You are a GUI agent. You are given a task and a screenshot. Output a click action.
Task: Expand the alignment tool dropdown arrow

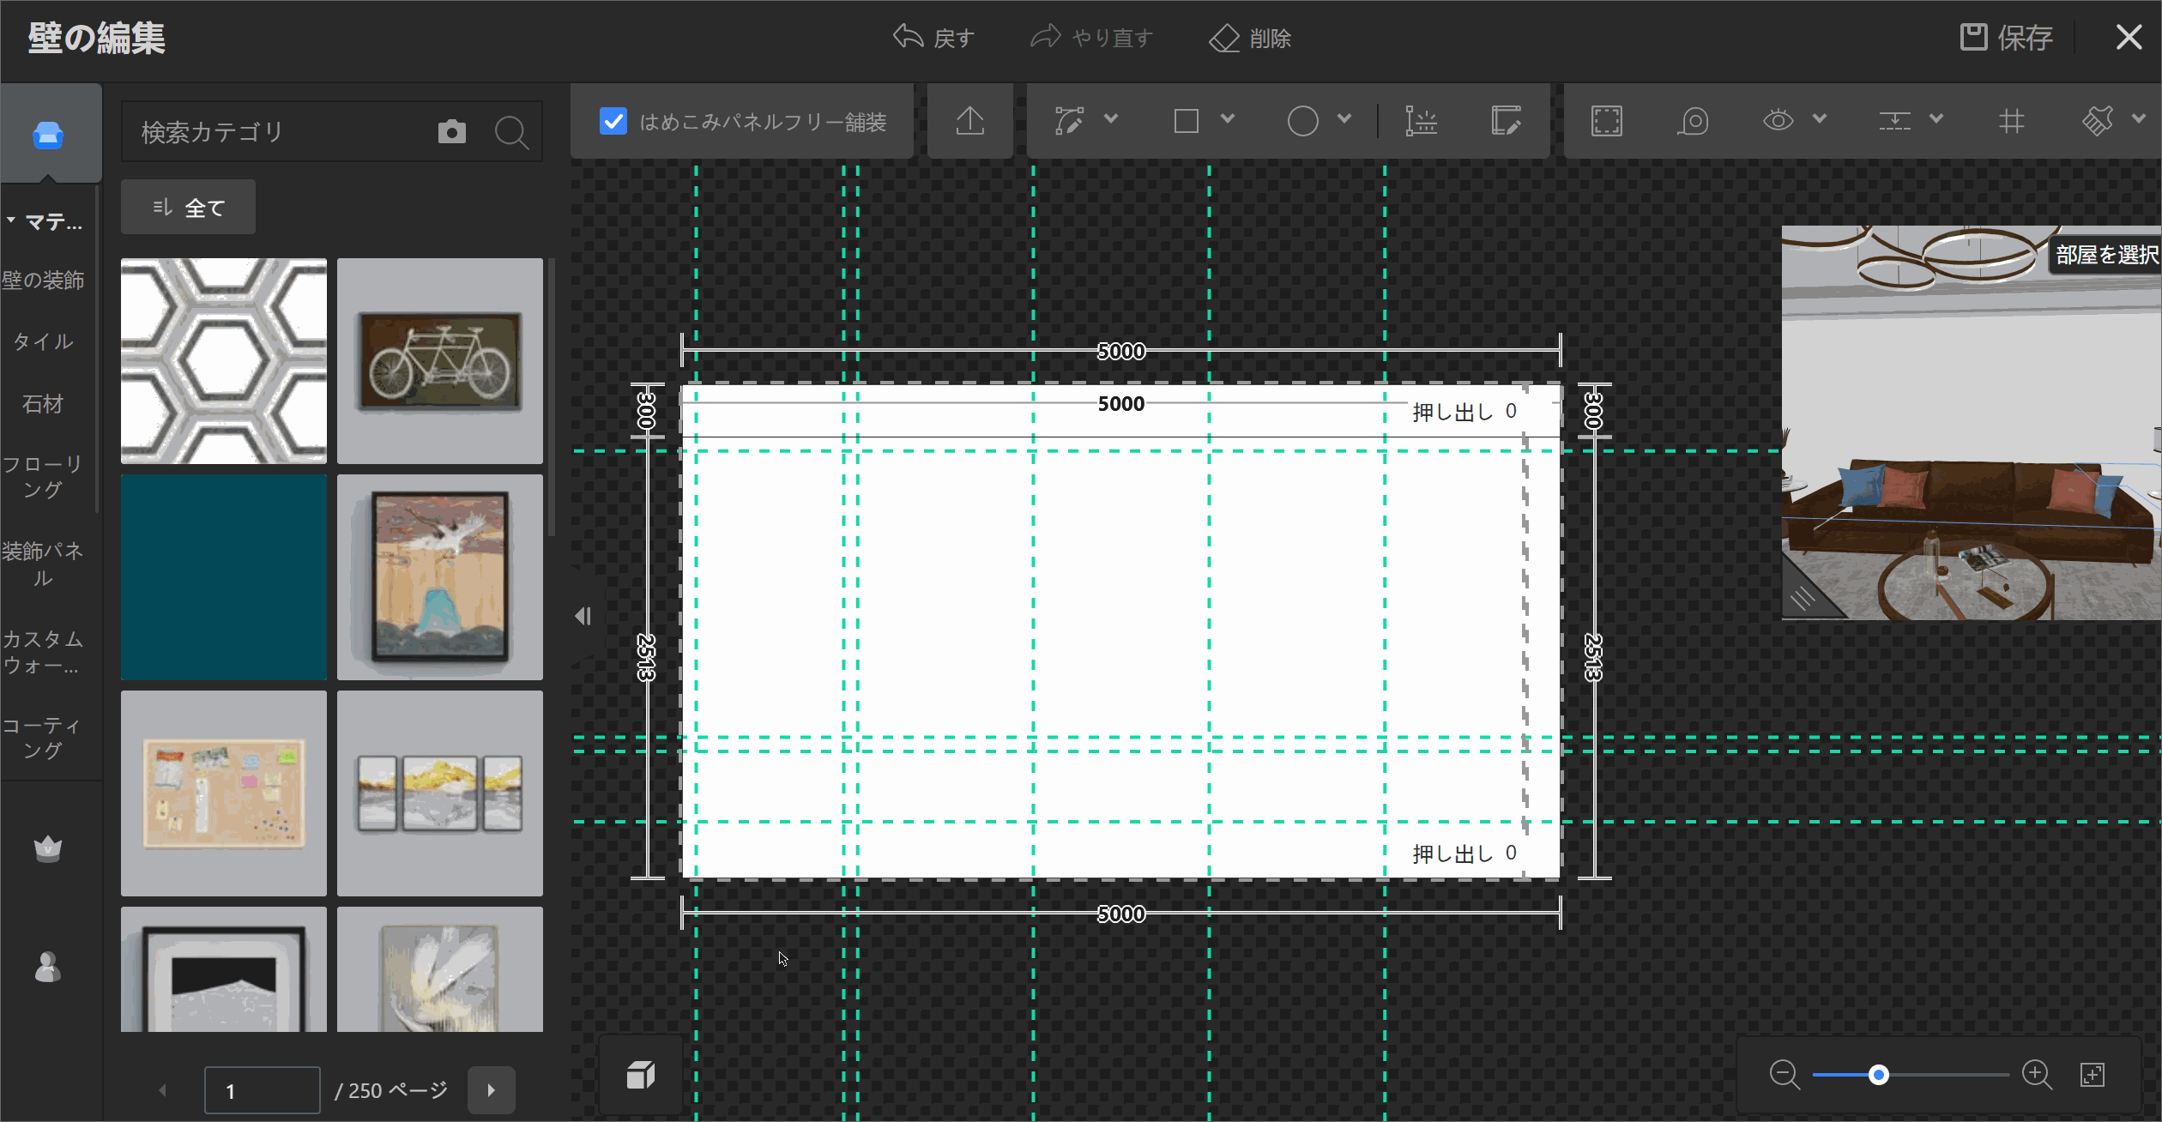tap(1936, 119)
